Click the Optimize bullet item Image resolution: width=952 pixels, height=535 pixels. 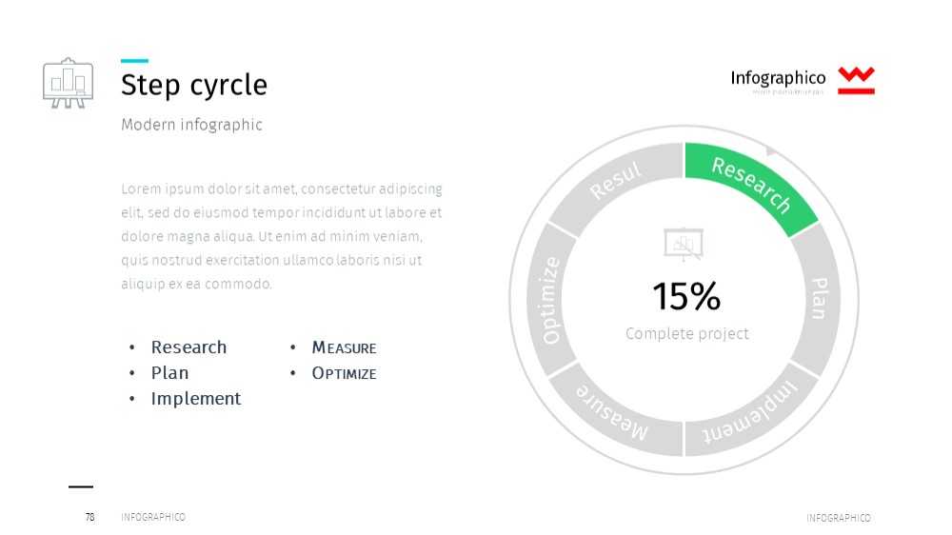click(345, 373)
